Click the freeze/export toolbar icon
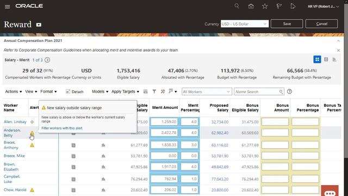This screenshot has height=196, width=348. coord(145,91)
